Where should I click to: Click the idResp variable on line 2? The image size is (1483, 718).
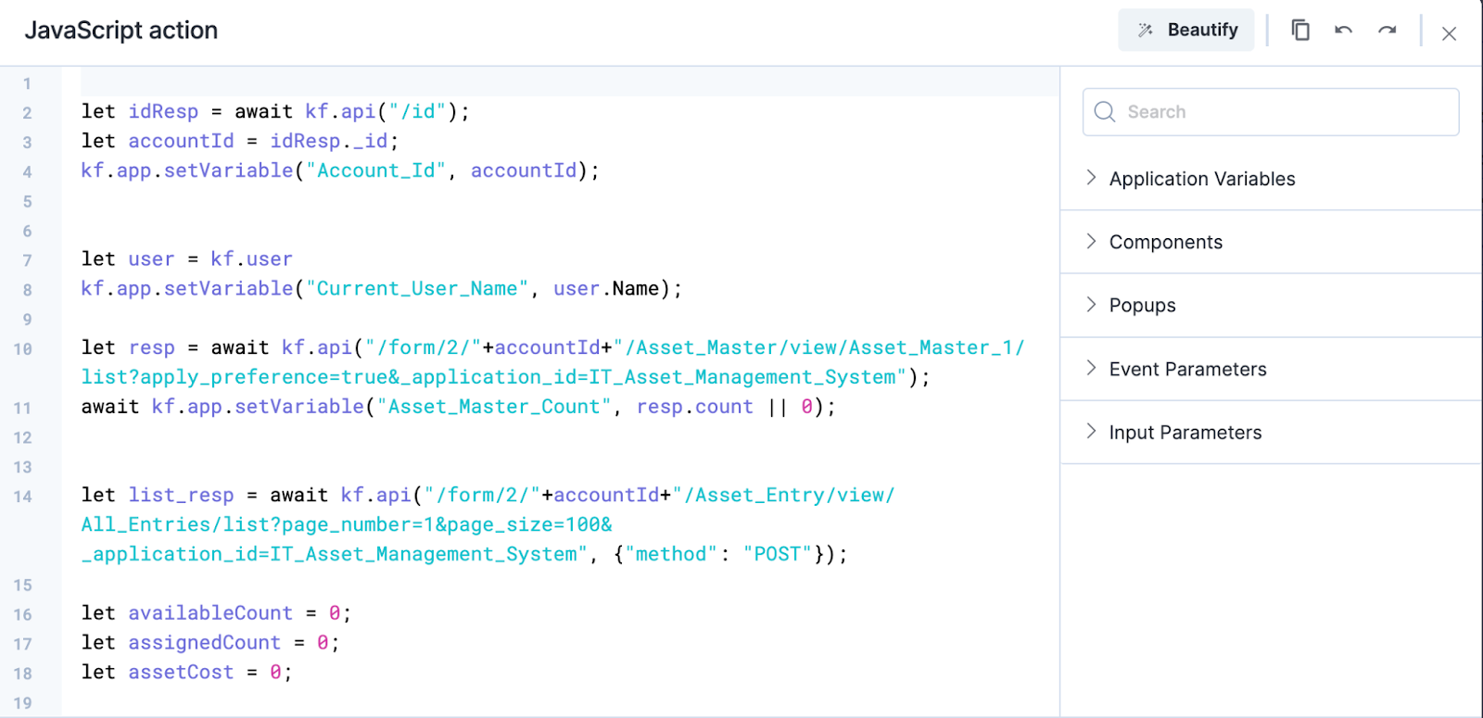tap(163, 112)
